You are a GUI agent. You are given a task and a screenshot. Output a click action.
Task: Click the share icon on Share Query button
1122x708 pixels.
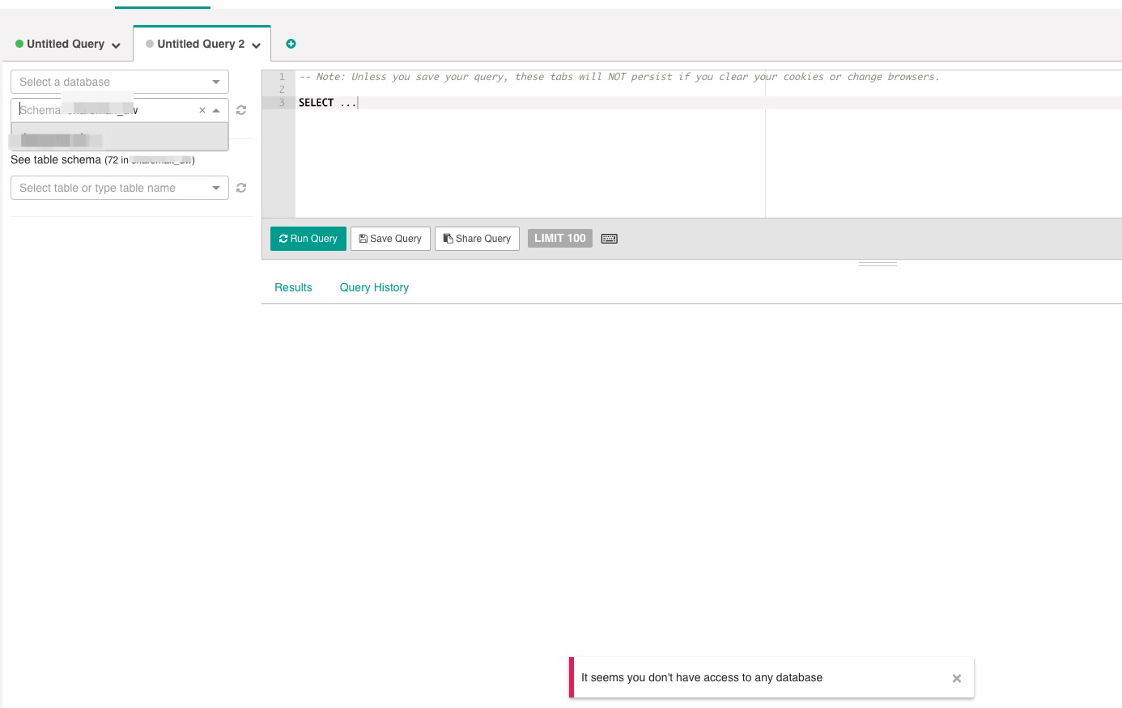click(x=448, y=238)
